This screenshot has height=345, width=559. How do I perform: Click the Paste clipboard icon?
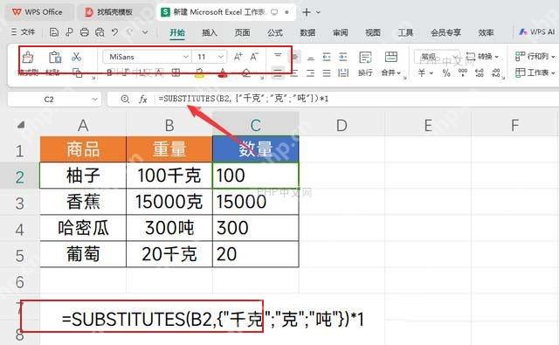click(55, 57)
